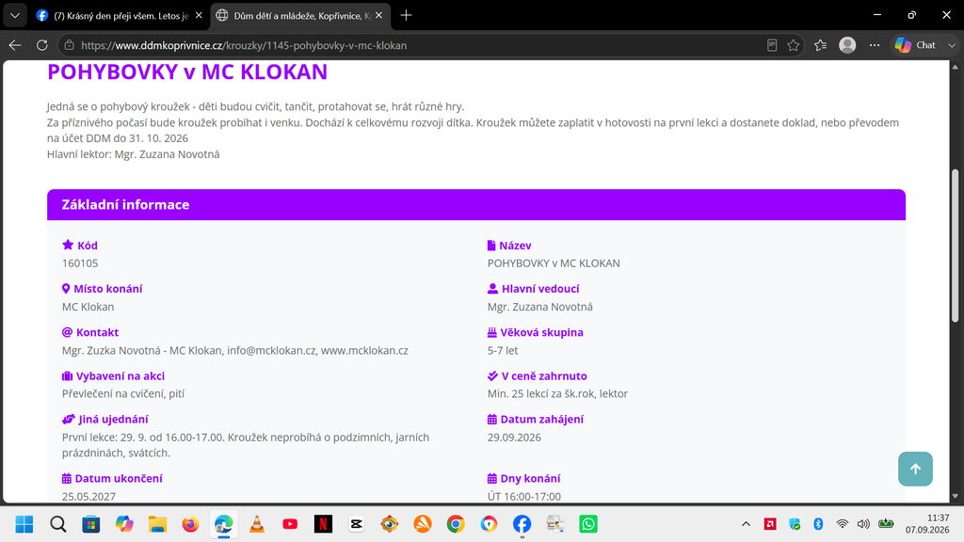Viewport: 964px width, 542px height.
Task: Open the Favorites list icon
Action: tap(820, 45)
